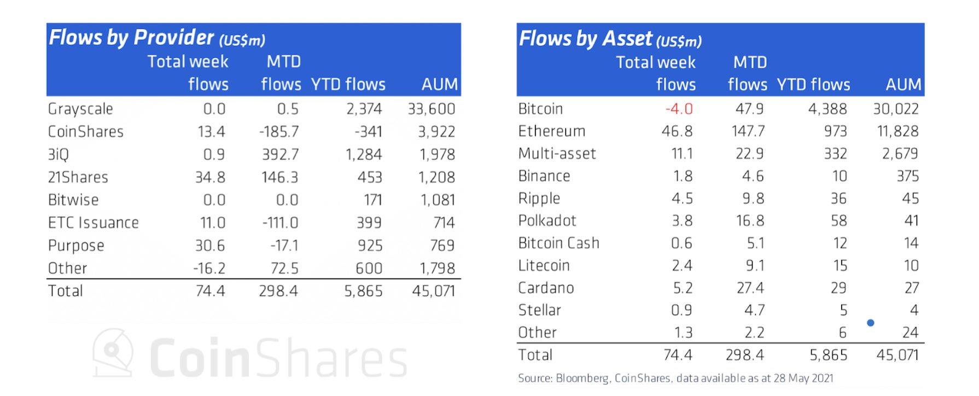
Task: Click the Cardano asset row label
Action: tap(546, 288)
